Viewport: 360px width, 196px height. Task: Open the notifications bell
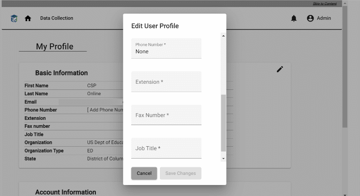tap(294, 18)
